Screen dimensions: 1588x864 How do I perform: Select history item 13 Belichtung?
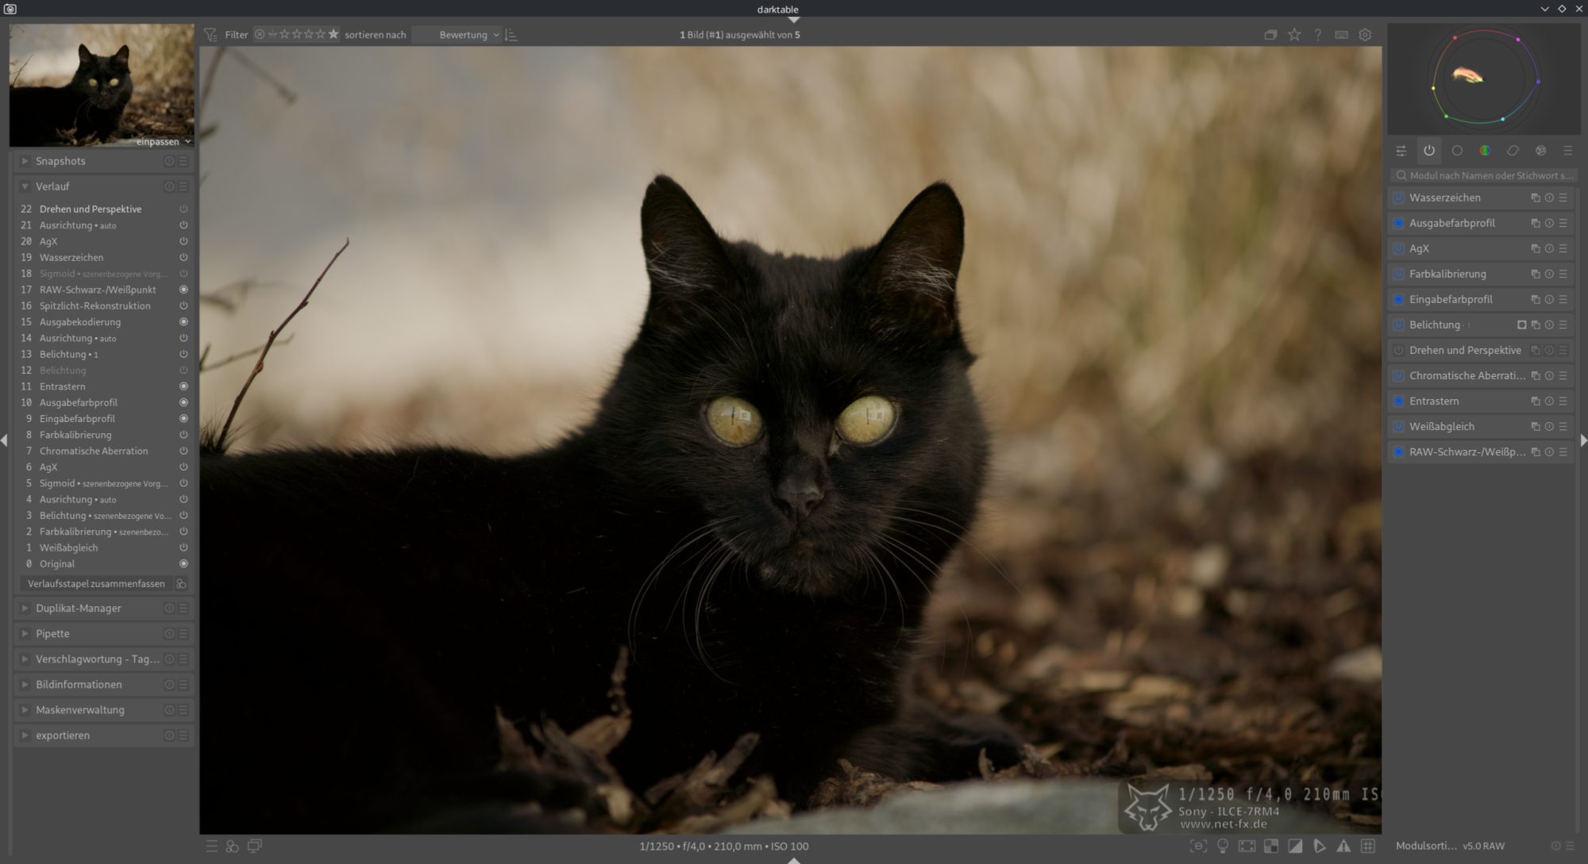pyautogui.click(x=64, y=354)
